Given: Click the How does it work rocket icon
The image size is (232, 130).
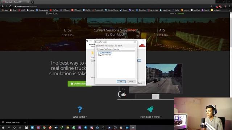Looking at the screenshot, I should point(150,109).
